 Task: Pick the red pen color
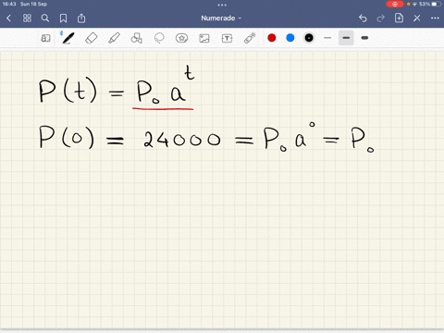pyautogui.click(x=272, y=38)
